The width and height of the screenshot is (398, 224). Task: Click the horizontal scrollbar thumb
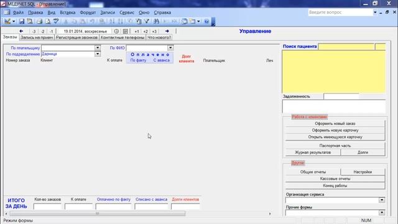97,213
